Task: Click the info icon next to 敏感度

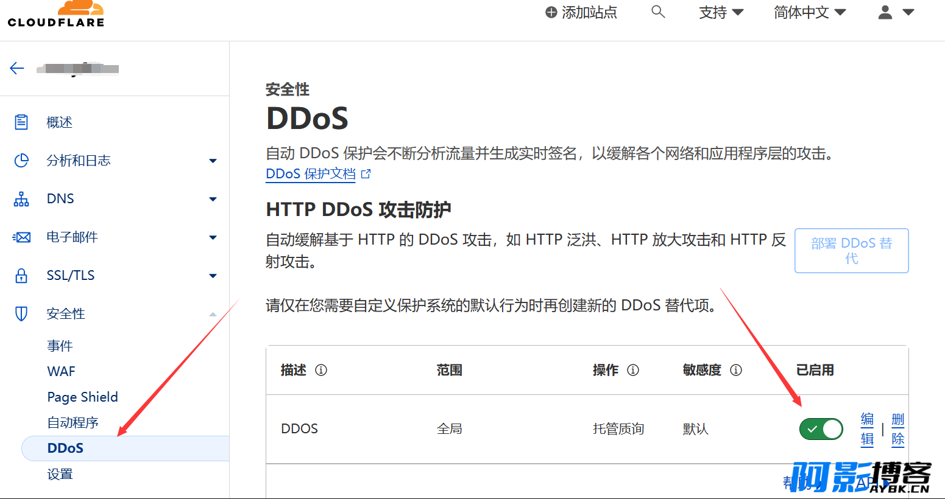Action: 736,370
